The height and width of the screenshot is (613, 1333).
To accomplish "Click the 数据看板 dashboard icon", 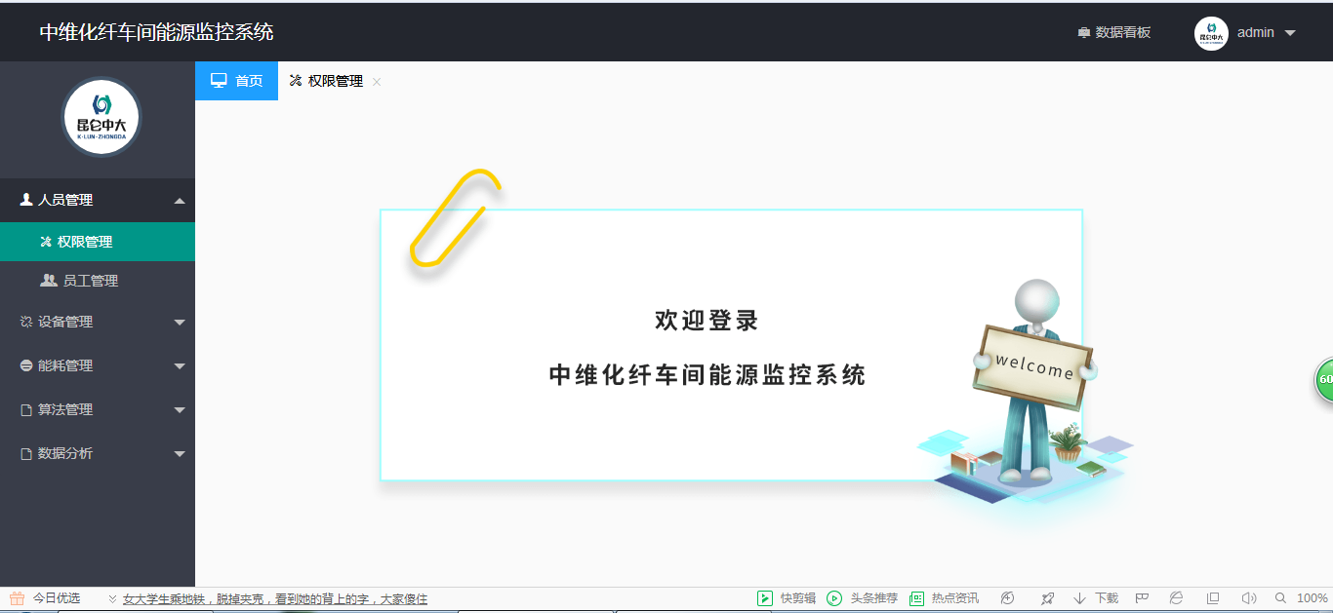I will click(x=1083, y=33).
